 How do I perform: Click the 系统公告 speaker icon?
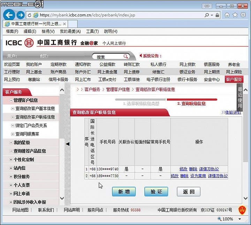tap(140, 56)
